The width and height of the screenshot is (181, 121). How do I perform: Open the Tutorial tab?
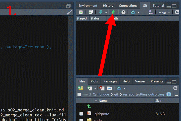click(x=158, y=6)
